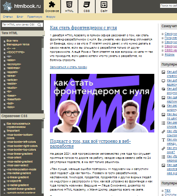The width and height of the screenshot is (177, 196).
Task: Select the <!DOCTYPE> tag in list
Action: pos(16,52)
